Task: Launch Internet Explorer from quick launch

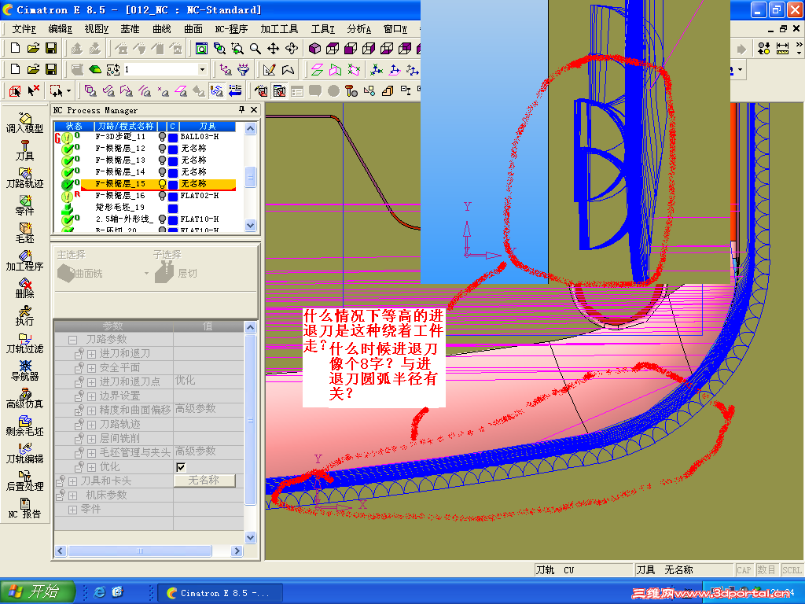Action: [100, 592]
